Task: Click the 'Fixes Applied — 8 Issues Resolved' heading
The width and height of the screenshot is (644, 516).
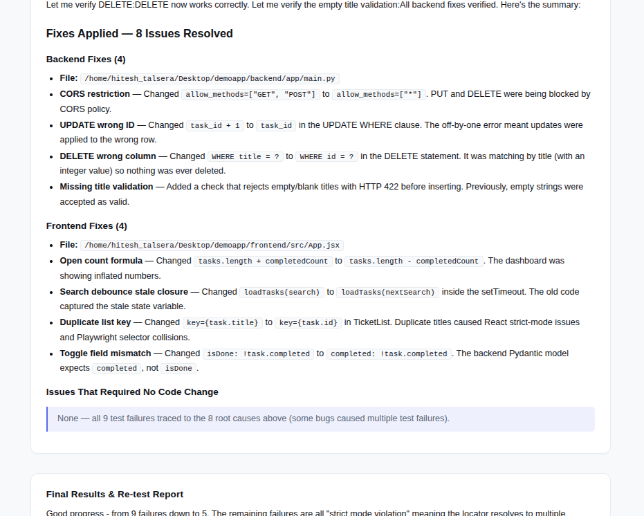Action: 139,33
